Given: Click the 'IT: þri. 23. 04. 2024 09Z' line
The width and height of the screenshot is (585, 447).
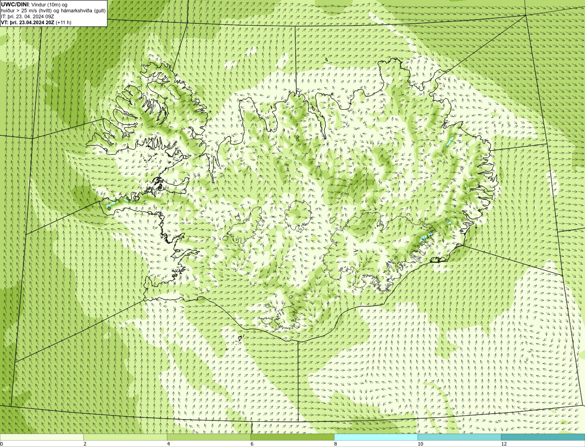Looking at the screenshot, I should [27, 16].
